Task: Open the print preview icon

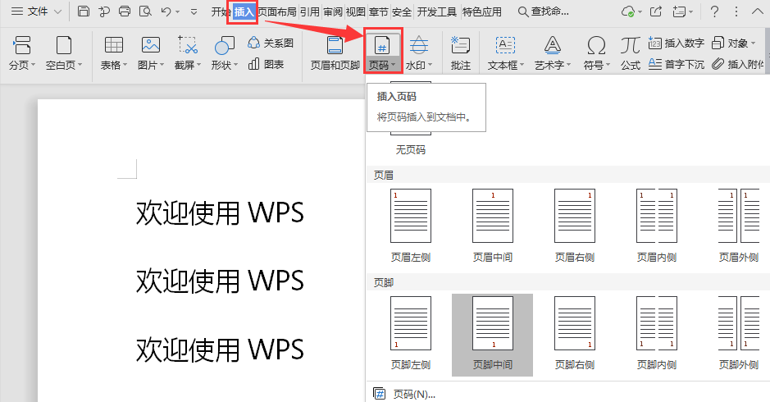Action: point(145,11)
